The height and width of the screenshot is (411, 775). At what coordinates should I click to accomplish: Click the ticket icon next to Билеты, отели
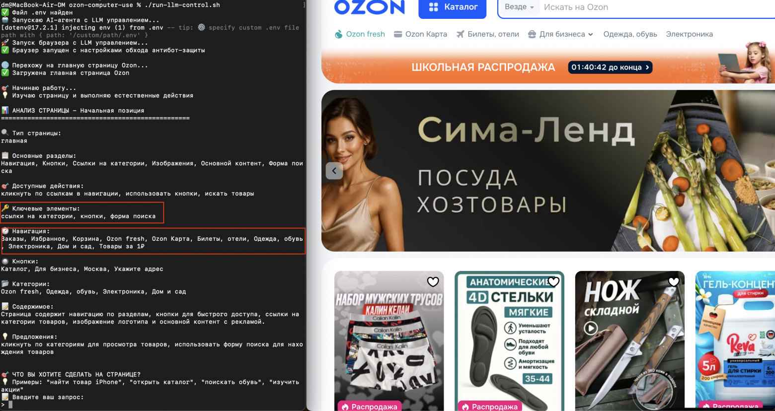461,34
